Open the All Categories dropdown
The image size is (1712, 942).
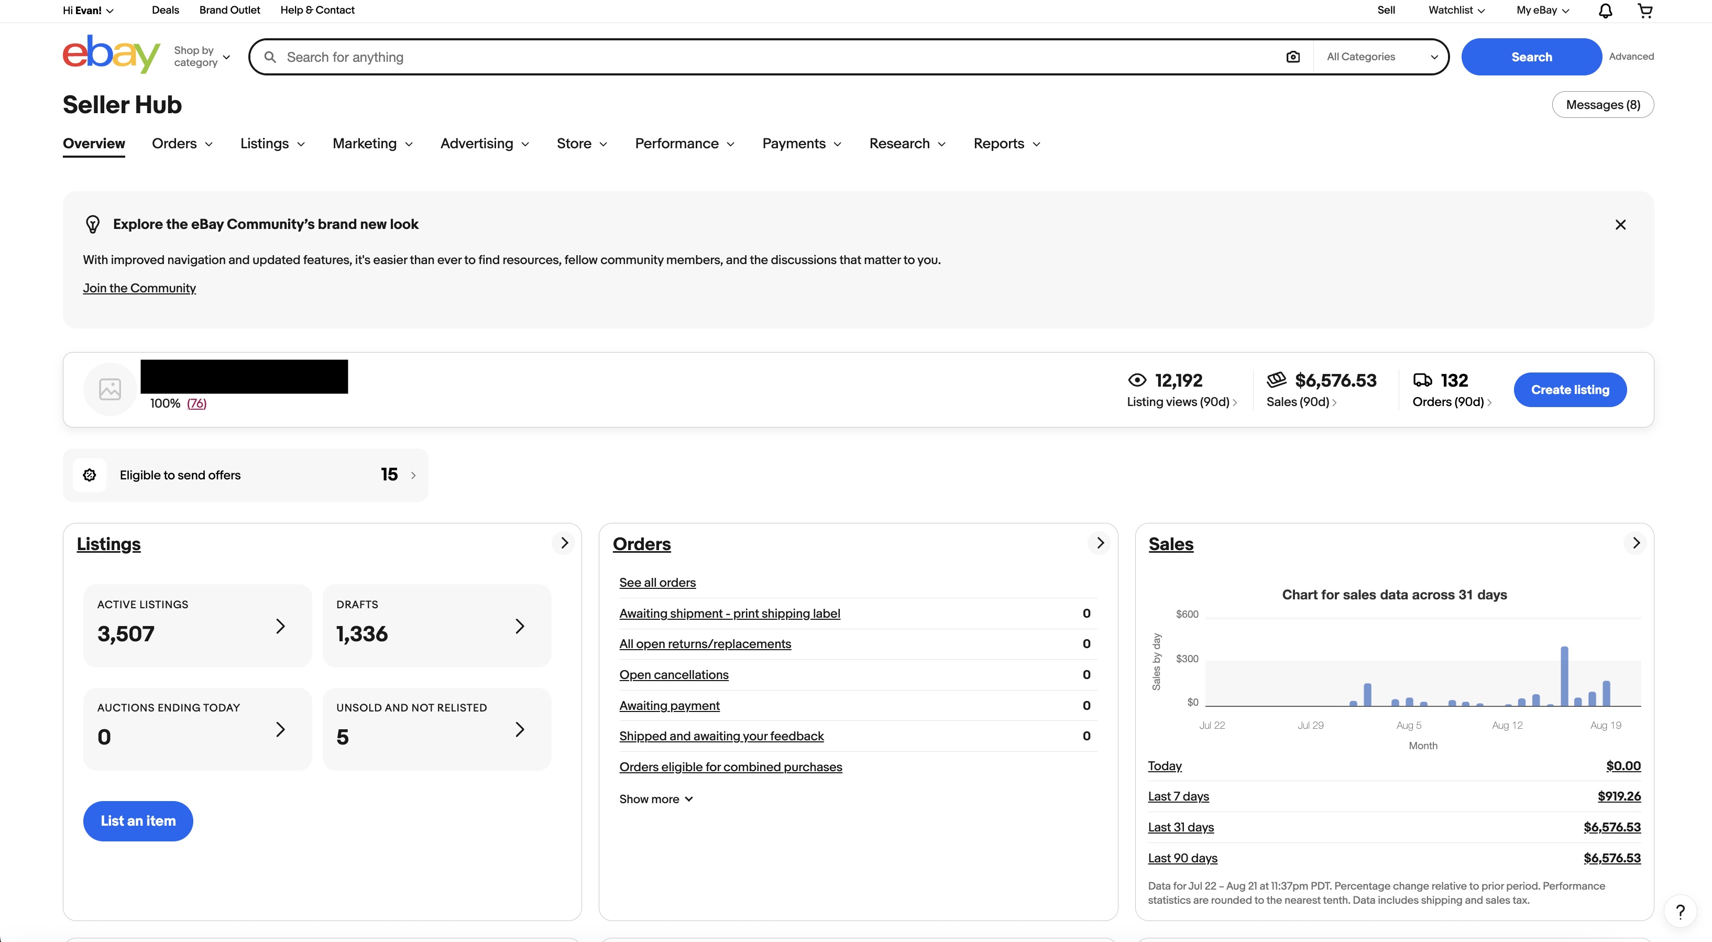coord(1381,57)
